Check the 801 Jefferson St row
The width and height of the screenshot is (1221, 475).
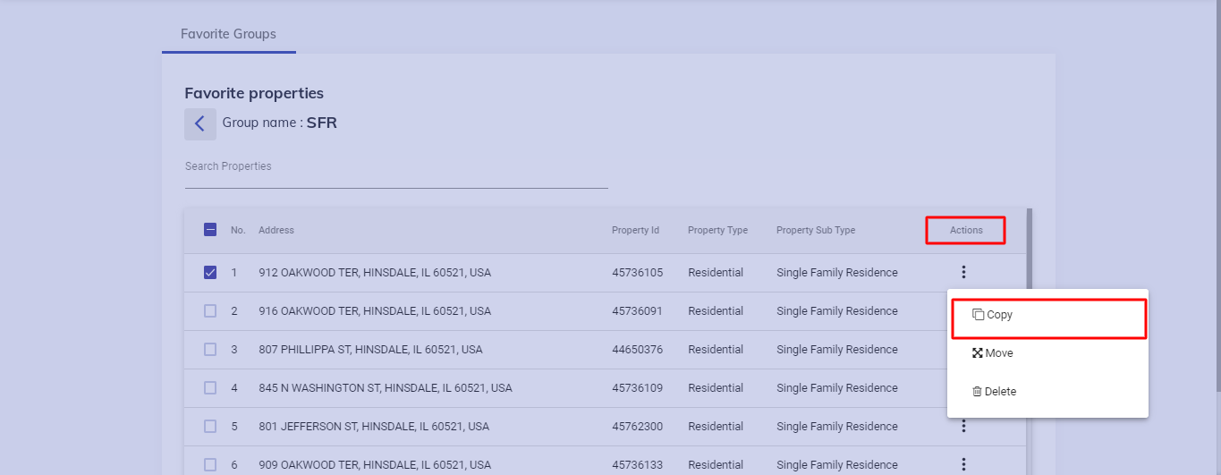[210, 427]
